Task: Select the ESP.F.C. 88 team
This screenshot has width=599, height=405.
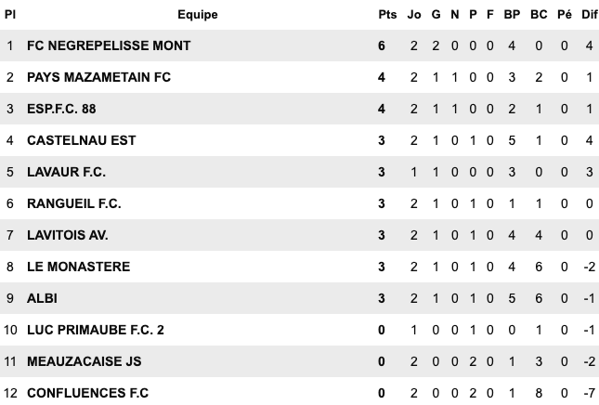Action: click(x=61, y=109)
